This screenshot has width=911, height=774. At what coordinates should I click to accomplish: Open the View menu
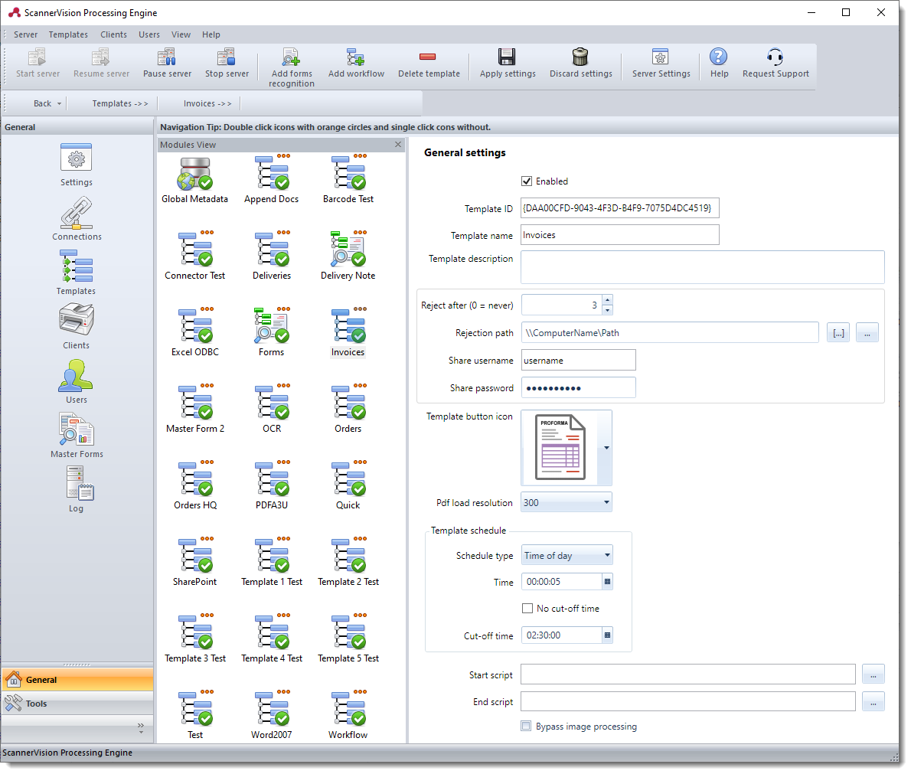(181, 34)
